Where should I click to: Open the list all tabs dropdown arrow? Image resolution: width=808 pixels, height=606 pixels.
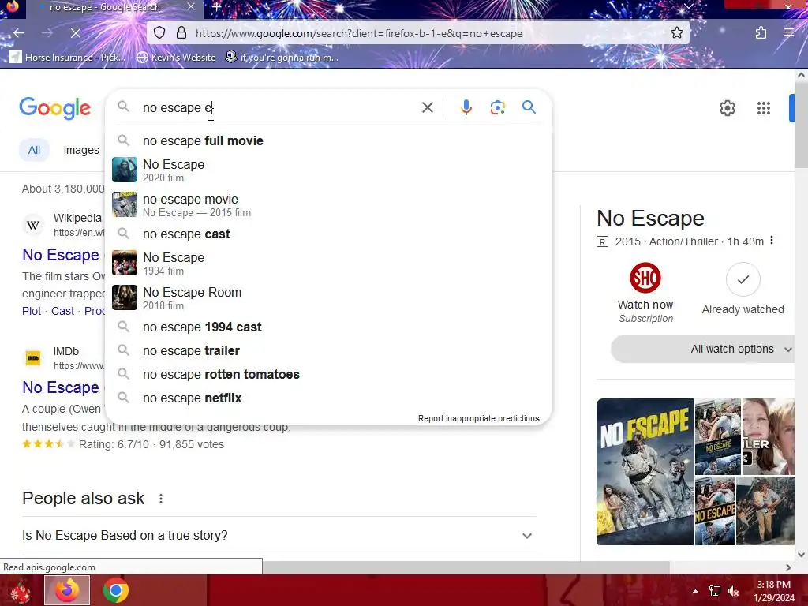click(x=688, y=6)
